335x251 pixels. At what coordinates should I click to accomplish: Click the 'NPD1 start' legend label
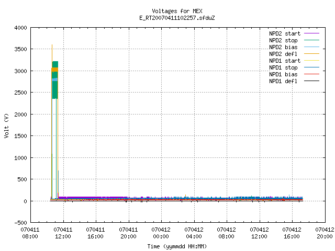(x=285, y=61)
